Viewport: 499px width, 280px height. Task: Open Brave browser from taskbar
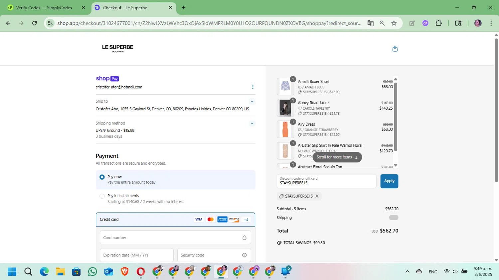tap(125, 272)
